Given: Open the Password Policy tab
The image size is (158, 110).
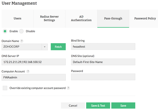Looking at the screenshot, I should coord(145,18).
